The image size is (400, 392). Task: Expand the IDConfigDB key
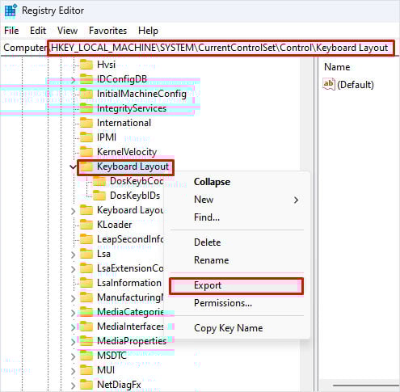73,80
